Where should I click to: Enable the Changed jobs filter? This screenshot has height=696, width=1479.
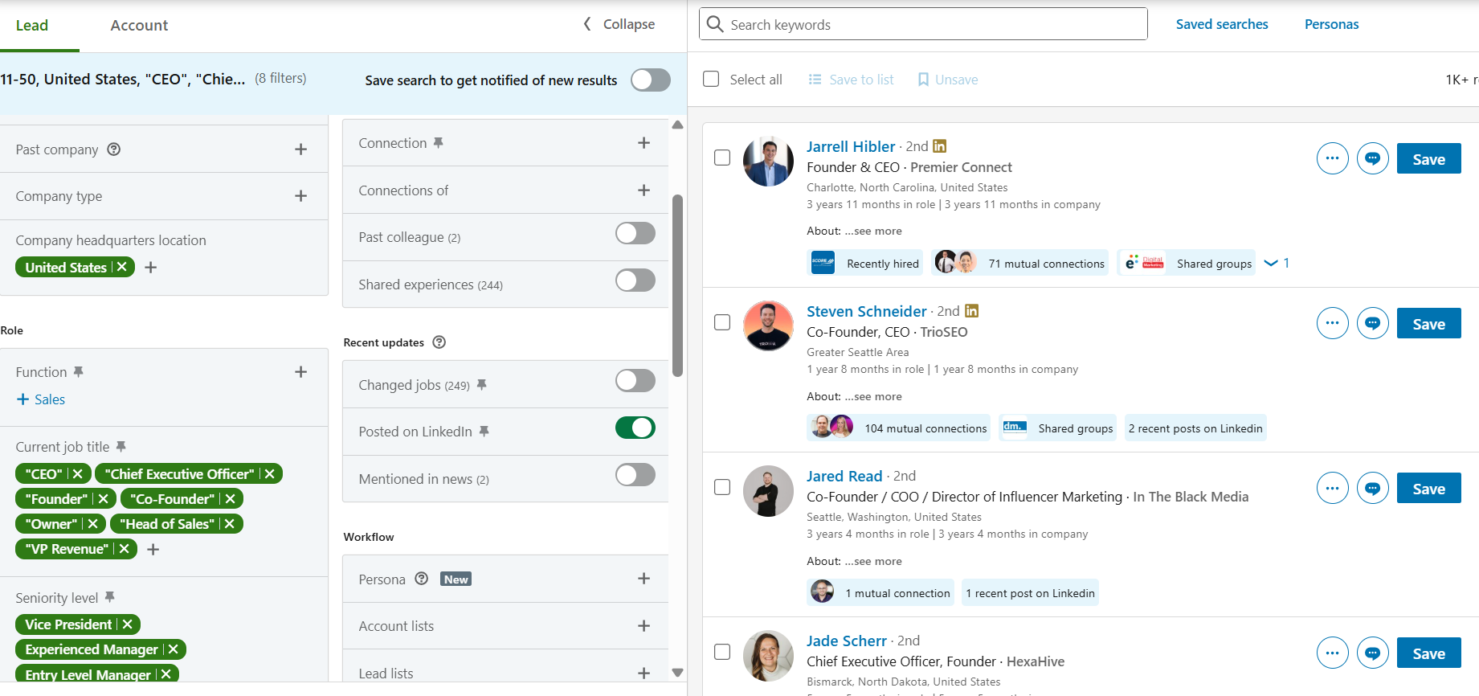coord(635,380)
